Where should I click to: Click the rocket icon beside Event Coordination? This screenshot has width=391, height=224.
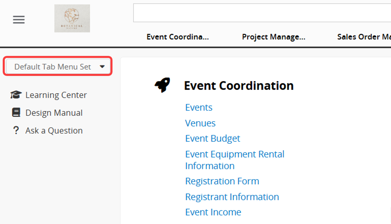point(162,85)
